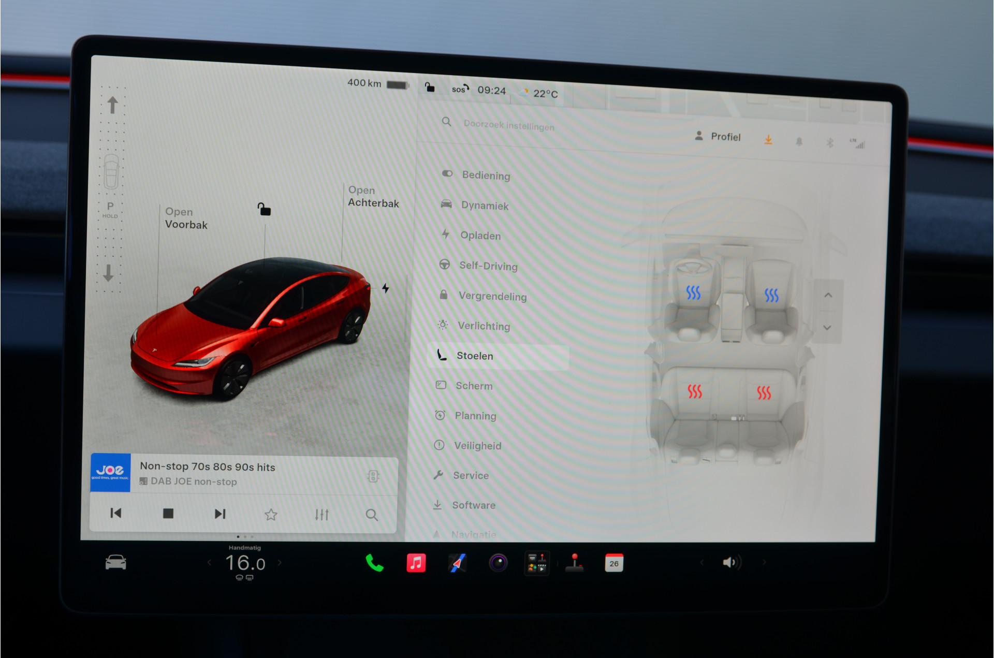The height and width of the screenshot is (658, 994).
Task: Click the up chevron beside the seats
Action: (x=828, y=295)
